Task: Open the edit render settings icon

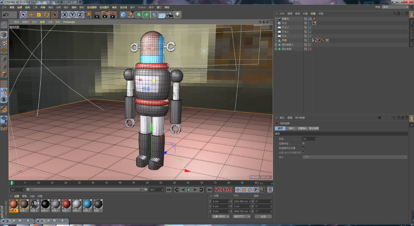Action: point(113,15)
